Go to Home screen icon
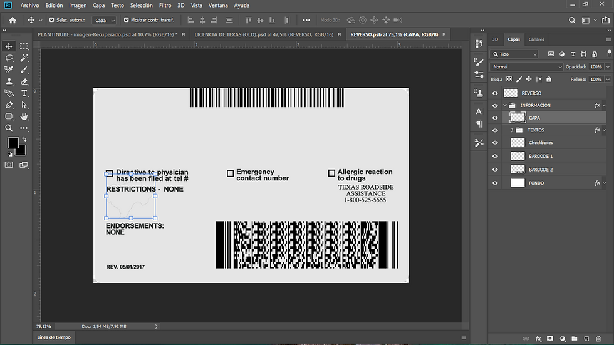The height and width of the screenshot is (345, 614). (x=13, y=20)
